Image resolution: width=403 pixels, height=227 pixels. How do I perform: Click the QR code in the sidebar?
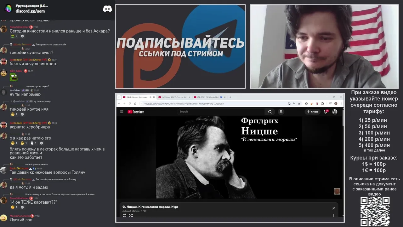(375, 211)
